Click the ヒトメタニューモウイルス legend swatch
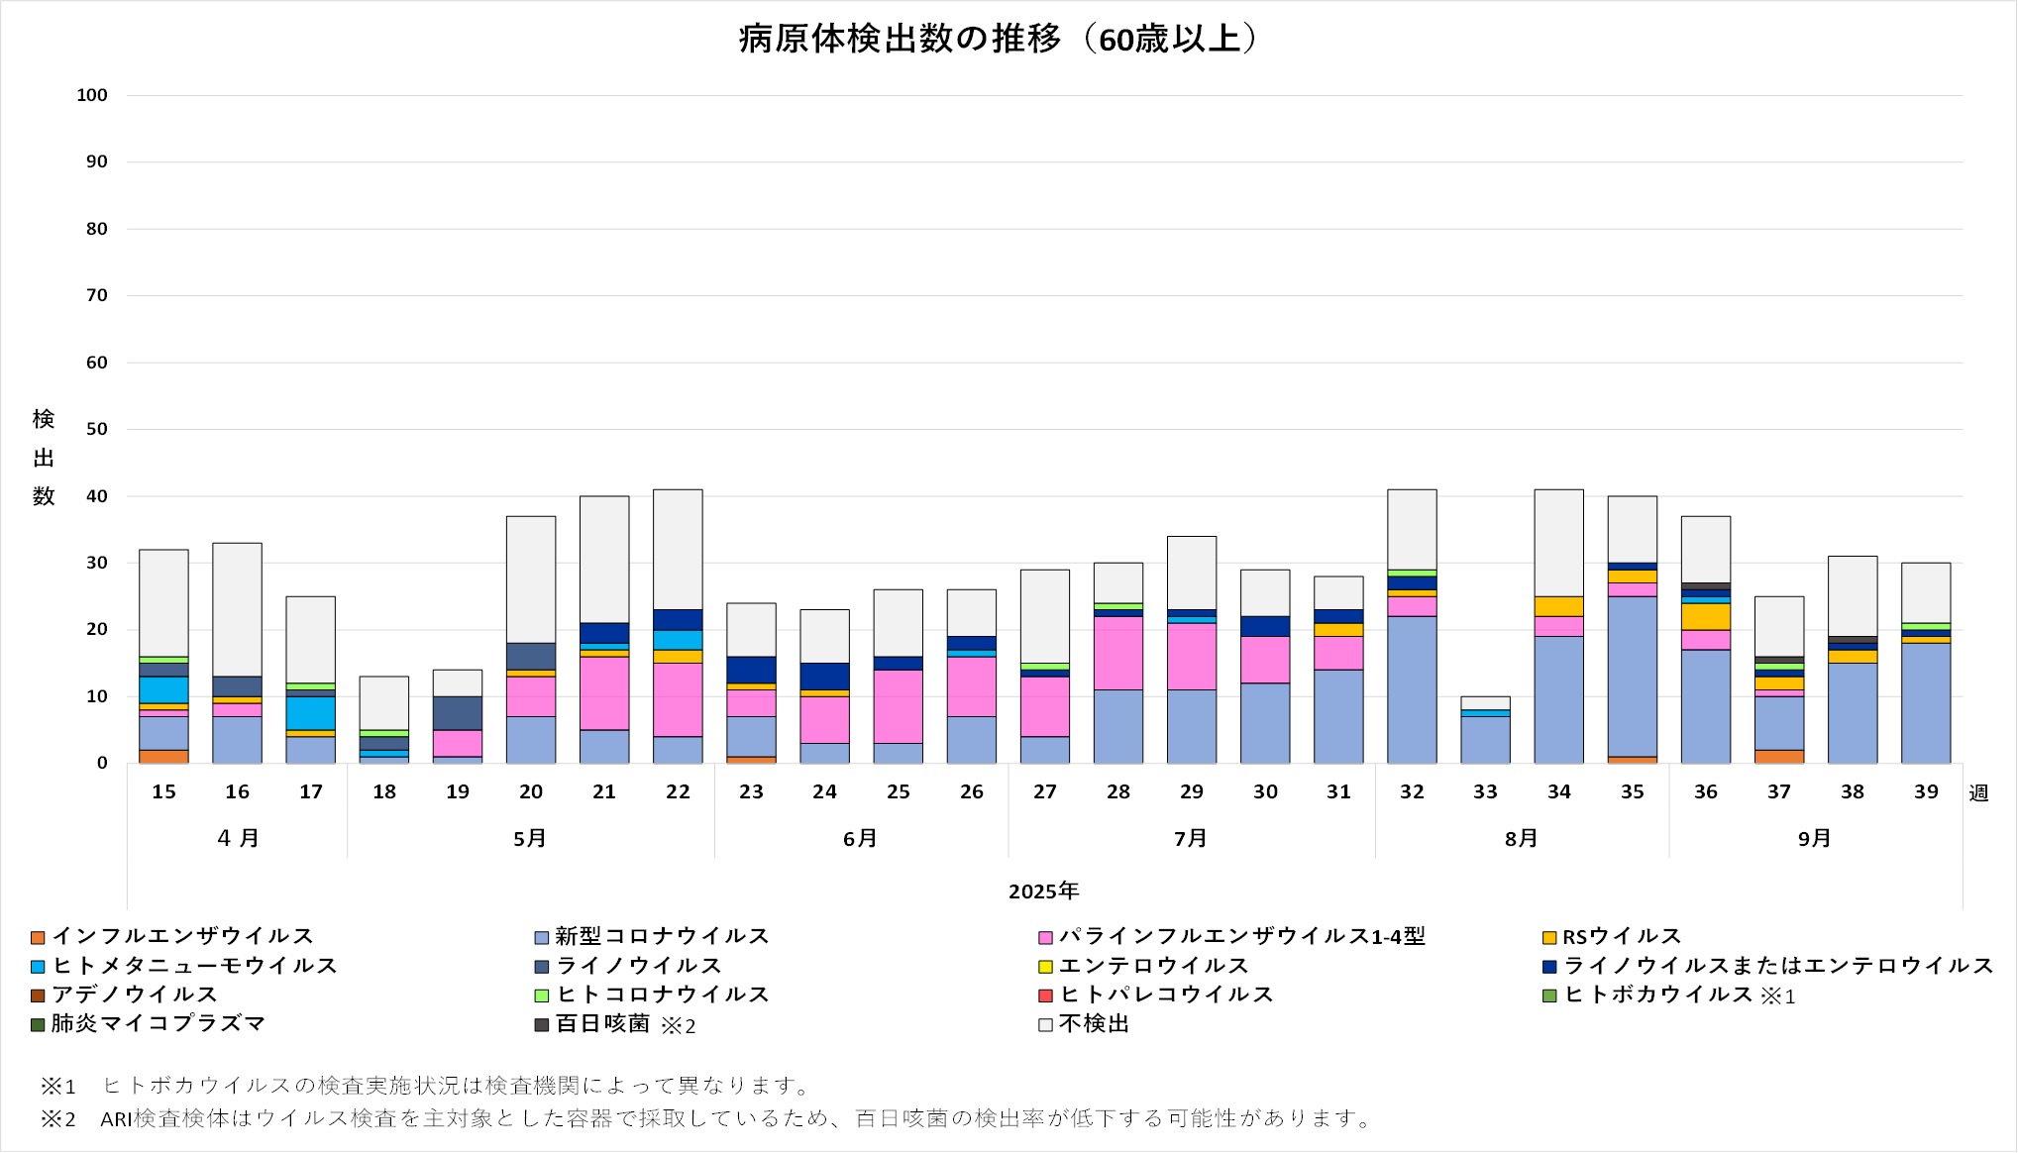Viewport: 2018px width, 1153px height. (x=38, y=966)
